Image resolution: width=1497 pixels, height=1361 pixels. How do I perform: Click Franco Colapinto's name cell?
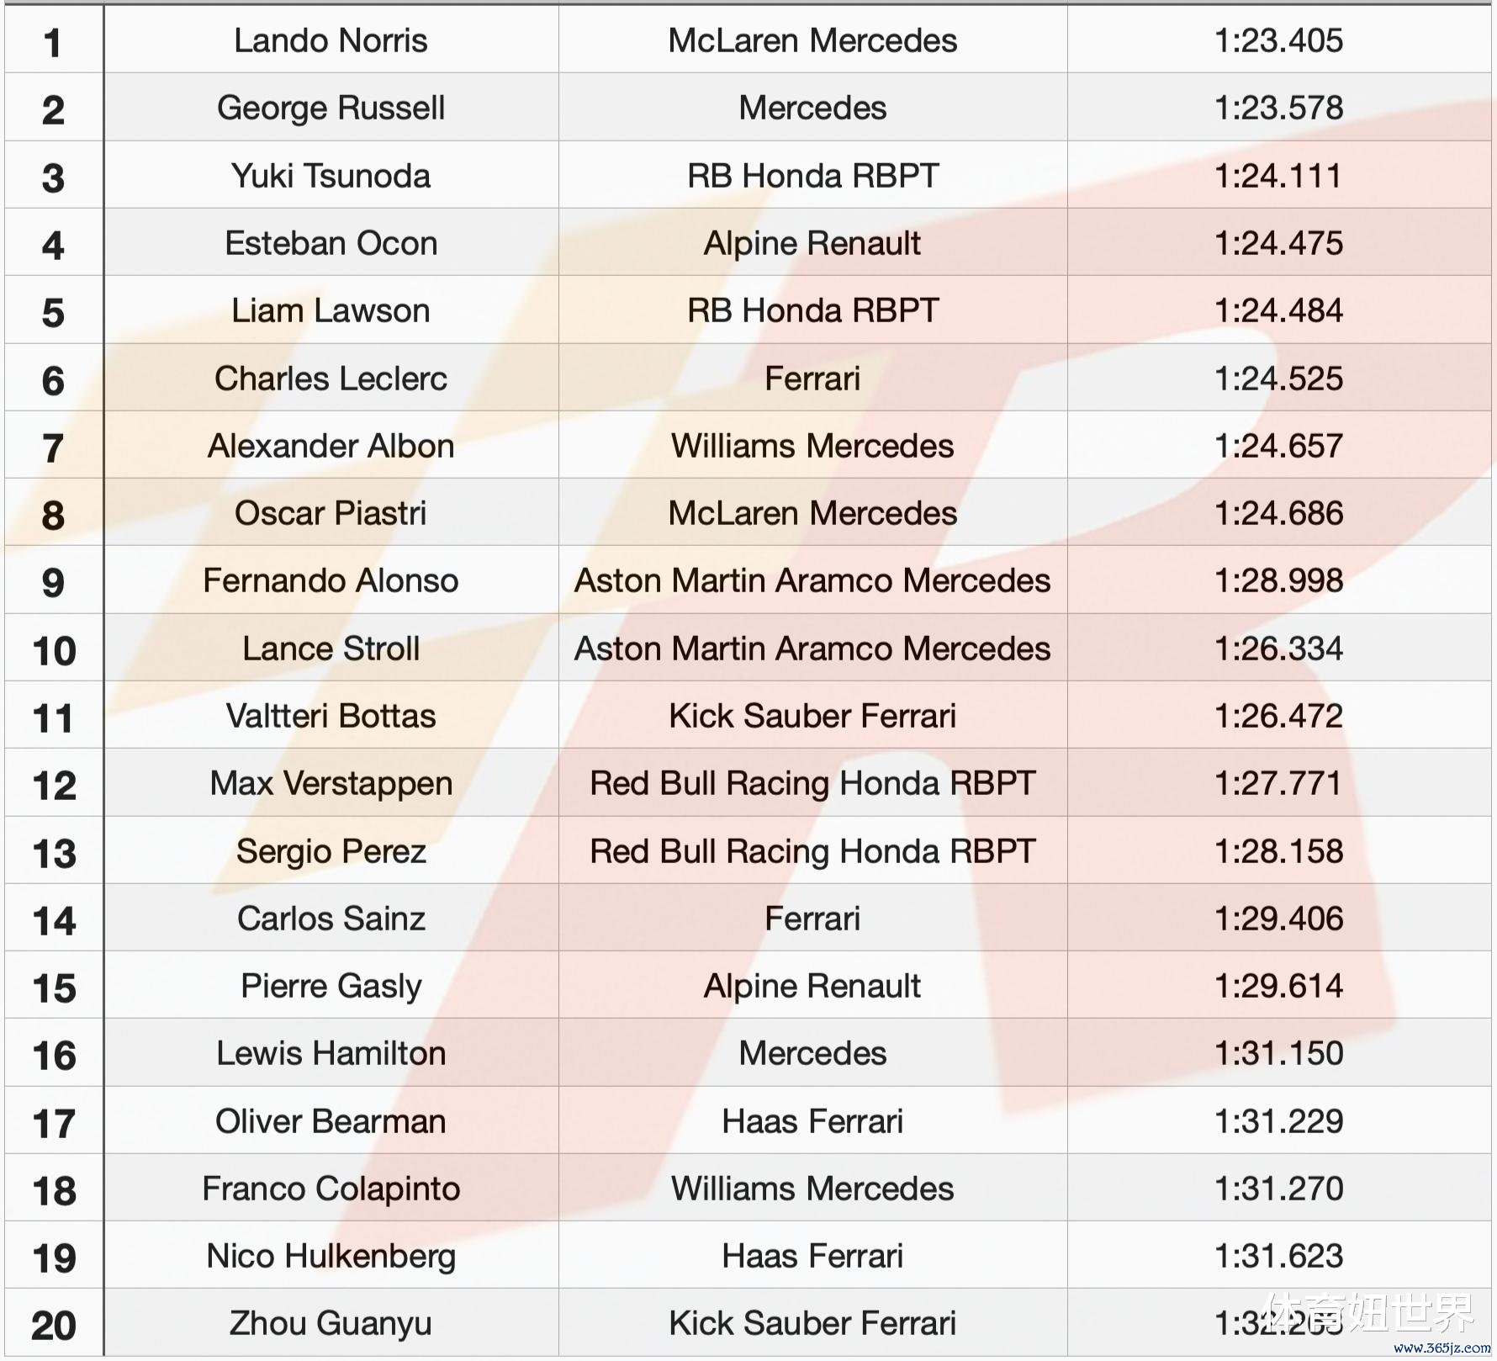(331, 1189)
